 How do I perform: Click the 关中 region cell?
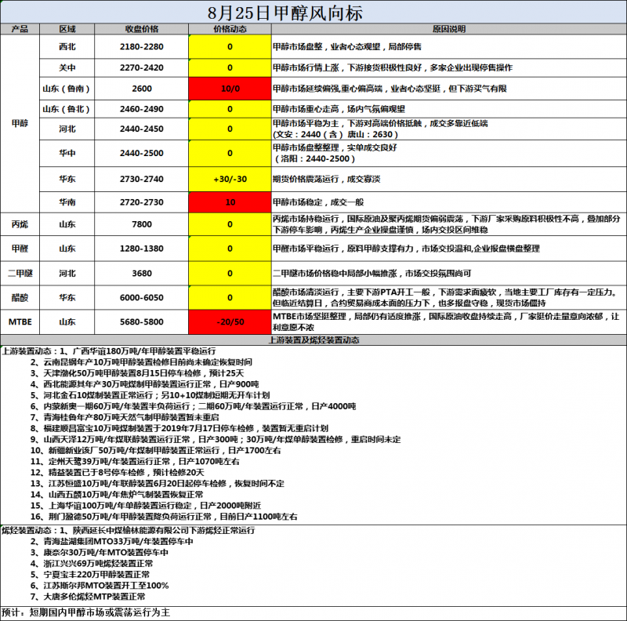(x=67, y=67)
